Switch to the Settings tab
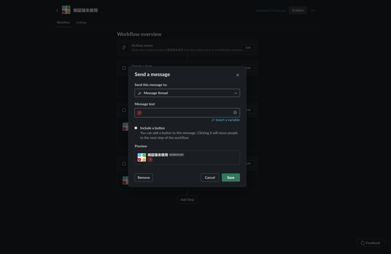The width and height of the screenshot is (391, 254). [81, 22]
